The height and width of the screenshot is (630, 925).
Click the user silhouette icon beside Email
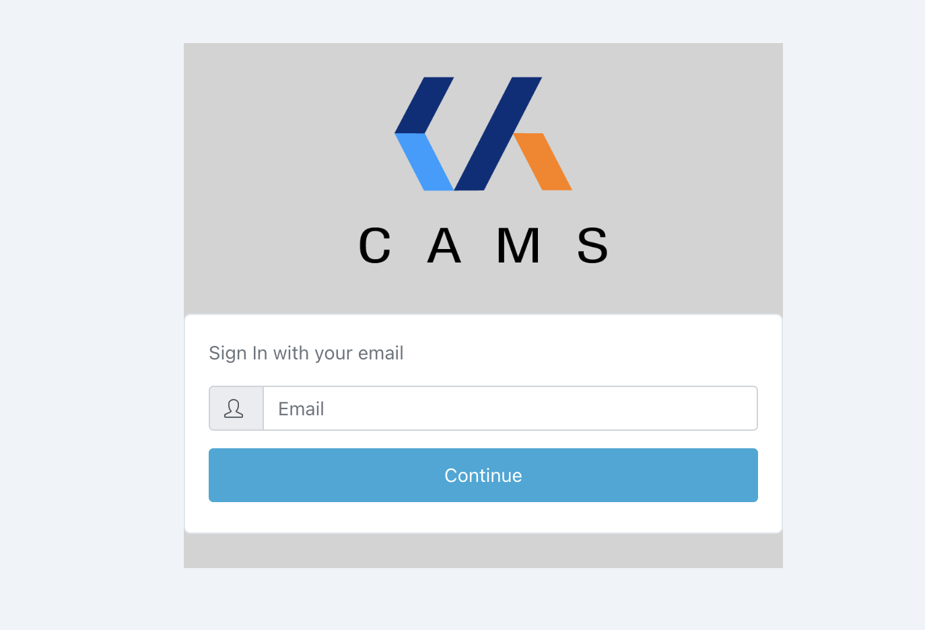pyautogui.click(x=234, y=409)
